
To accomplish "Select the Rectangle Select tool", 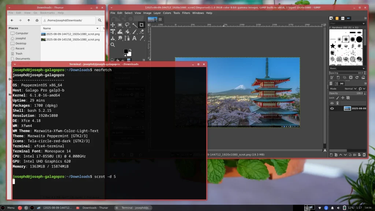I will pyautogui.click(x=120, y=25).
